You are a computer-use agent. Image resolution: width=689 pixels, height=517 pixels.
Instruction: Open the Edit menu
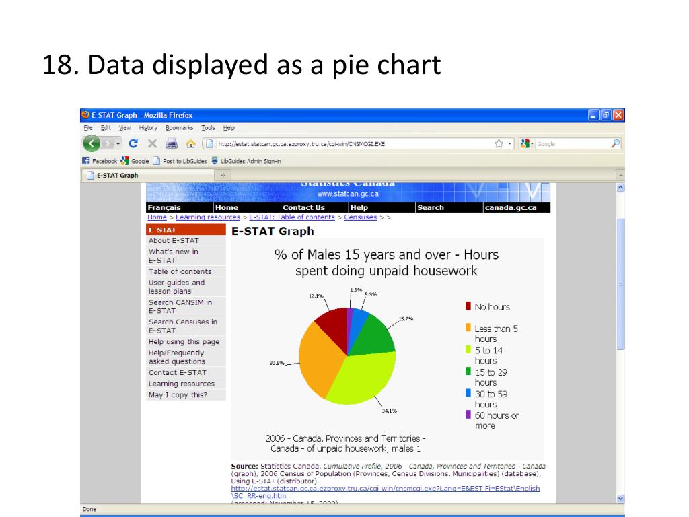click(x=106, y=128)
